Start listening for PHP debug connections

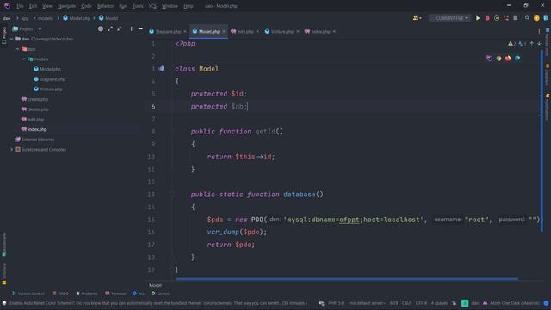506,18
